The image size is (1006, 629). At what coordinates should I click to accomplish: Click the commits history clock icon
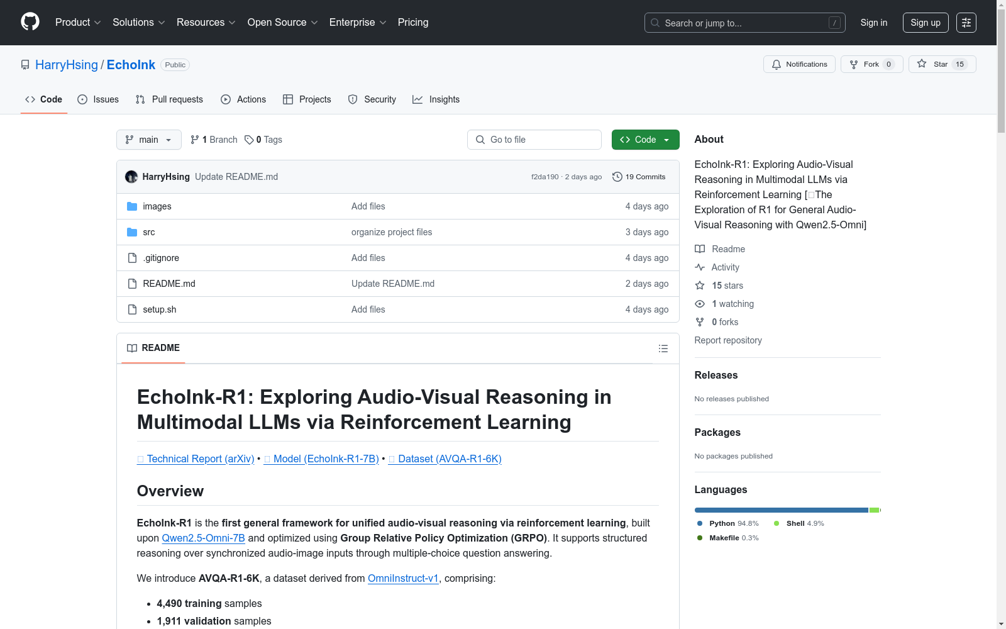pyautogui.click(x=617, y=177)
